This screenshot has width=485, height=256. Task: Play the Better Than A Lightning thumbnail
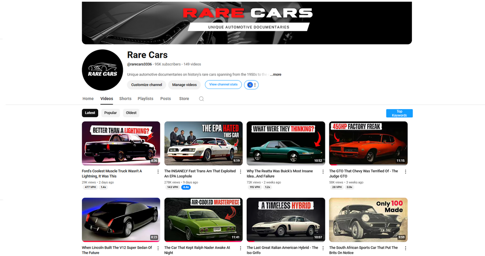click(x=121, y=143)
